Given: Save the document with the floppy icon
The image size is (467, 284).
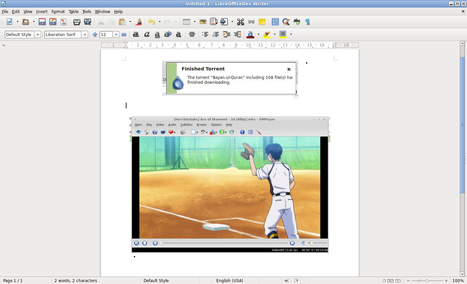Looking at the screenshot, I should (42, 22).
